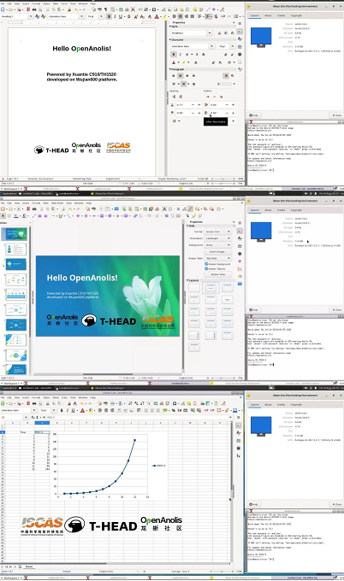Toggle Bold in Writer sidebar Character section
This screenshot has height=581, width=344.
(174, 55)
